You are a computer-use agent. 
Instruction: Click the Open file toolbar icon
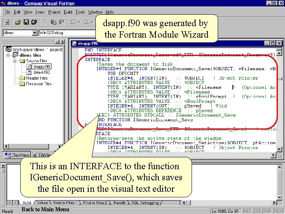click(x=18, y=22)
